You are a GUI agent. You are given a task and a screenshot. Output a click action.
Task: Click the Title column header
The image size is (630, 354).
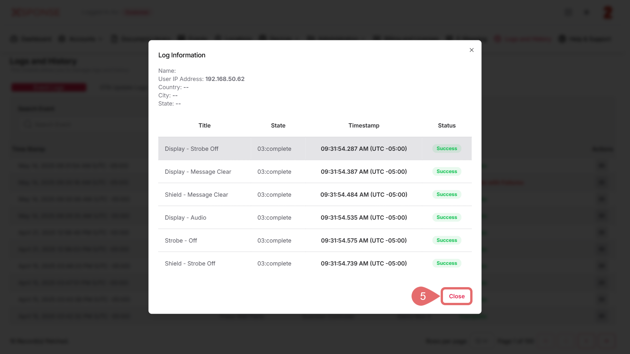(x=204, y=126)
